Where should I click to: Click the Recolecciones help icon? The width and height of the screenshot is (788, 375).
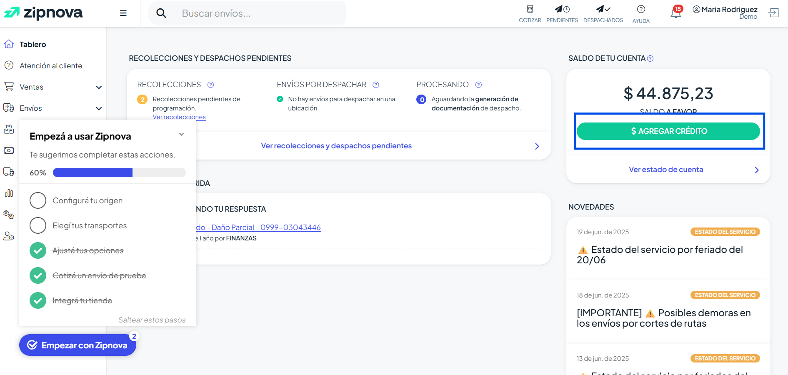coord(211,85)
